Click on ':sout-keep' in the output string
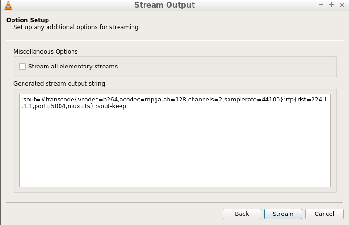 (x=111, y=106)
